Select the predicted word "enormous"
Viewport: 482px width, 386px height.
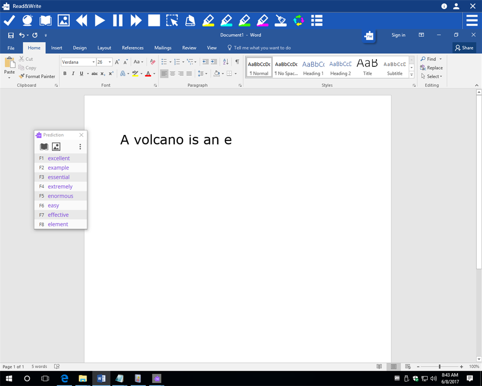60,196
